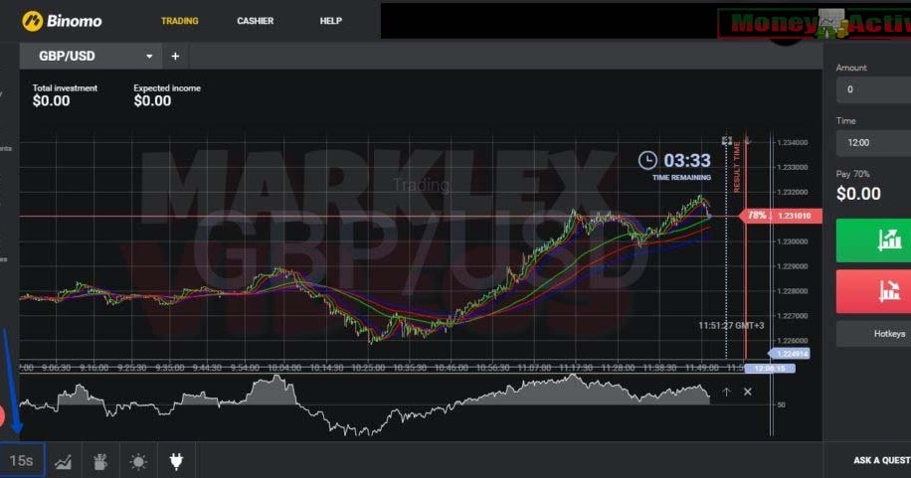911x478 pixels.
Task: Click the fullscreen icon above chart
Action: coord(727,140)
